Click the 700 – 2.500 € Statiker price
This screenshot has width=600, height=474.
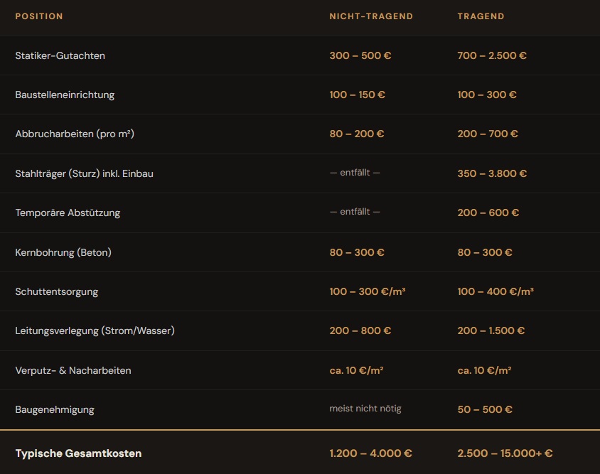tap(492, 55)
